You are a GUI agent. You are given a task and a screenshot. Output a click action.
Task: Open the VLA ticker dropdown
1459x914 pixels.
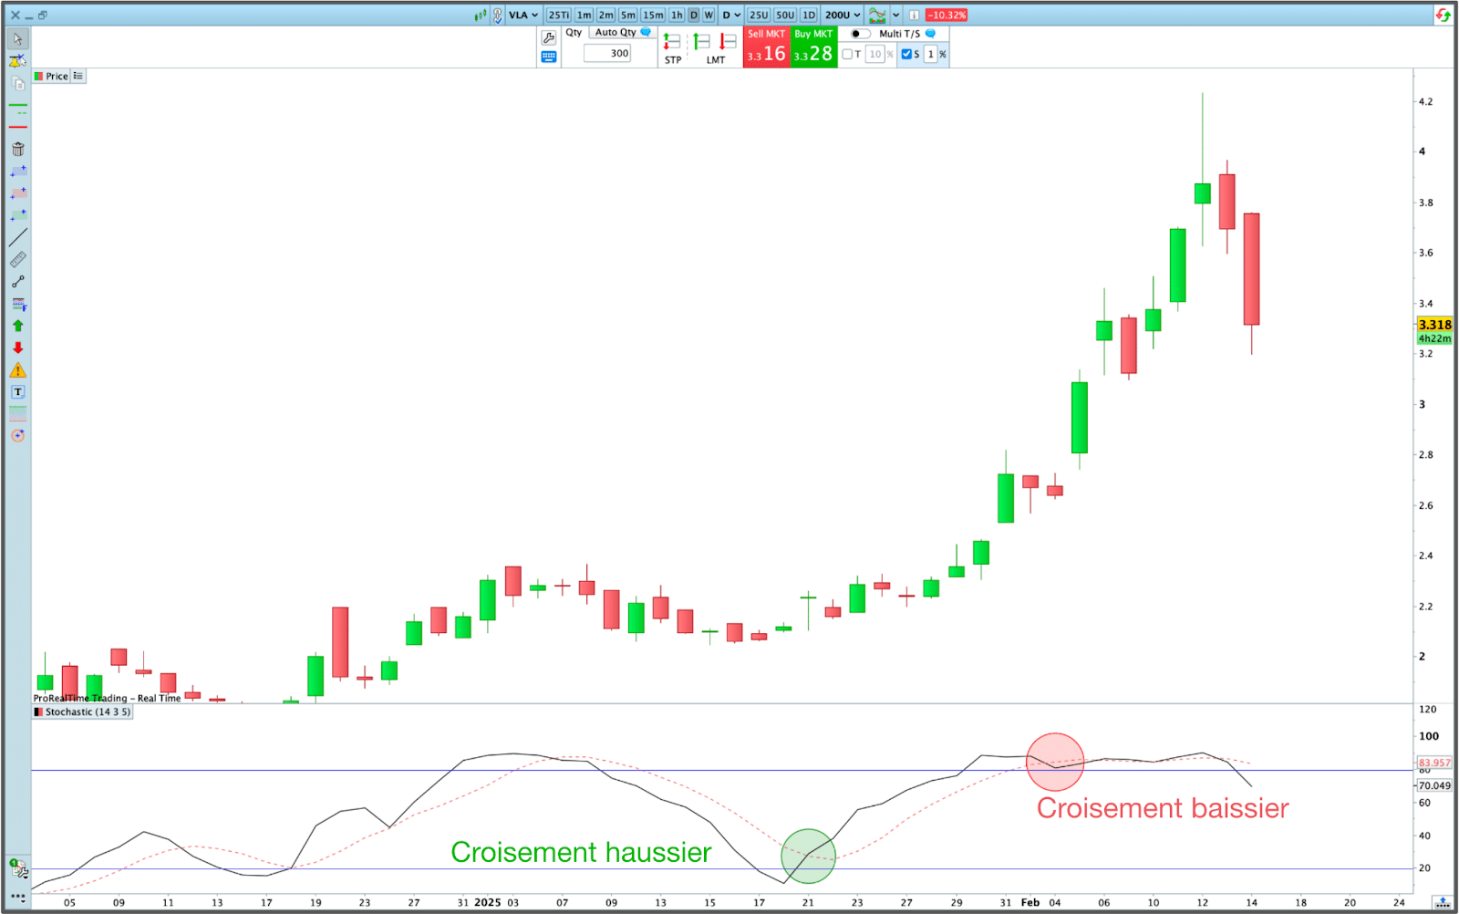tap(523, 16)
